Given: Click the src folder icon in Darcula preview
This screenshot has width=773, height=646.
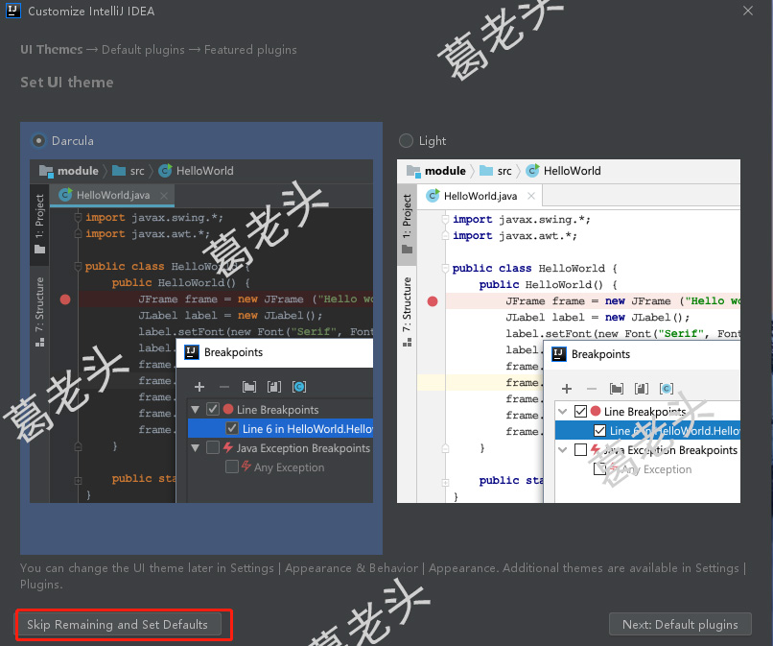Looking at the screenshot, I should [119, 171].
